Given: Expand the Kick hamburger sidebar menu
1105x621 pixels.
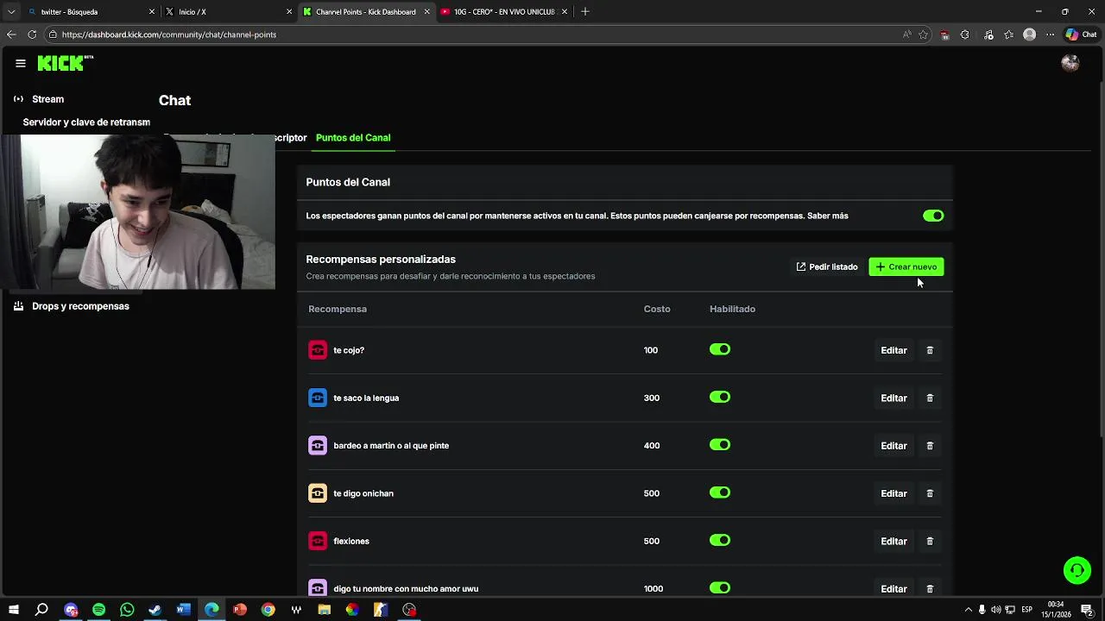Looking at the screenshot, I should 21,63.
